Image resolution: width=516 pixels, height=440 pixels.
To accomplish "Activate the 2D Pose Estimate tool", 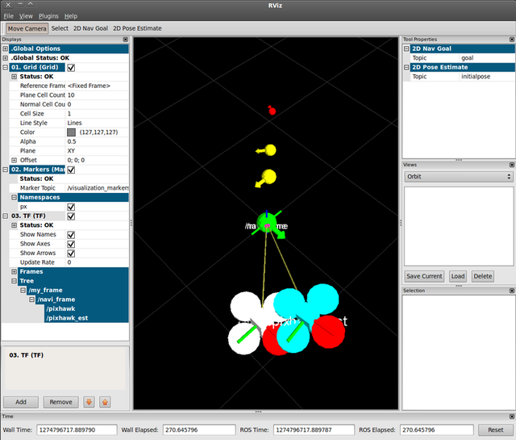I will click(x=137, y=28).
